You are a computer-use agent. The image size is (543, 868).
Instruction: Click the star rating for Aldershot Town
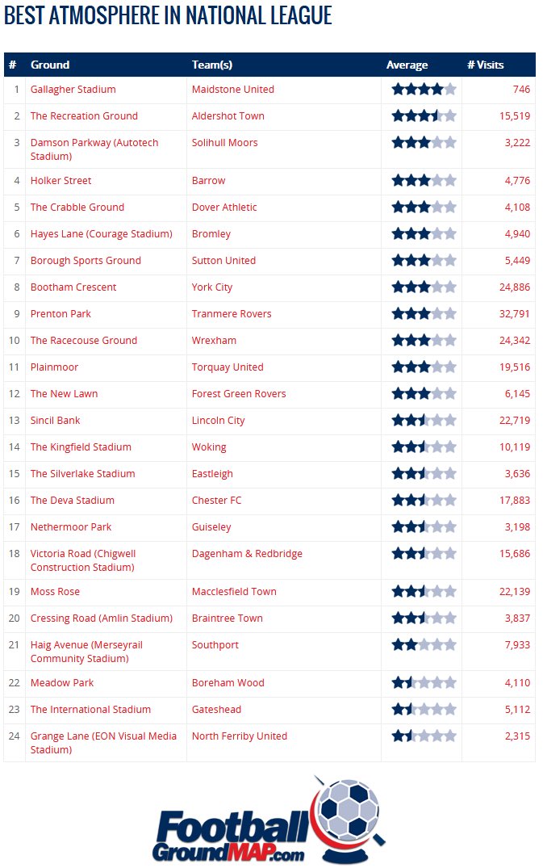coord(424,116)
